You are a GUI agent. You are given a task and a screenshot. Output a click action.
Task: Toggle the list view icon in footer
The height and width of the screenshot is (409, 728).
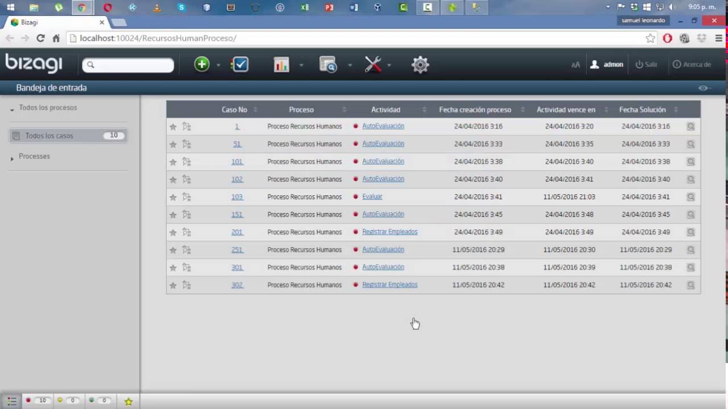pyautogui.click(x=11, y=401)
